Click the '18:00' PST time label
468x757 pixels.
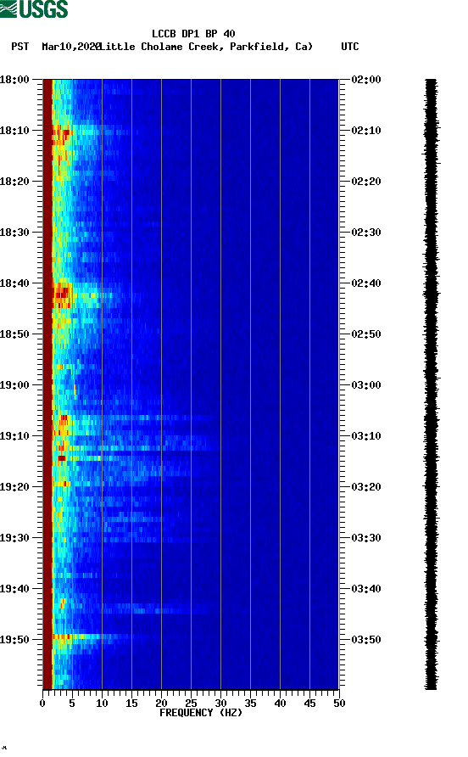pyautogui.click(x=14, y=80)
